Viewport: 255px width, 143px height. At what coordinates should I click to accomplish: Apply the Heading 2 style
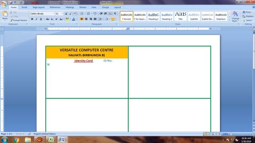click(x=167, y=16)
